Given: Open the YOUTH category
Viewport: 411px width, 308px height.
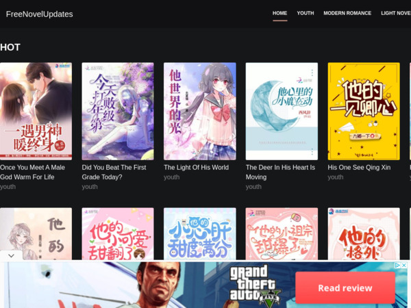Looking at the screenshot, I should pos(305,13).
